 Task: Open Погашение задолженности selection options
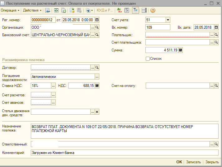97,77
